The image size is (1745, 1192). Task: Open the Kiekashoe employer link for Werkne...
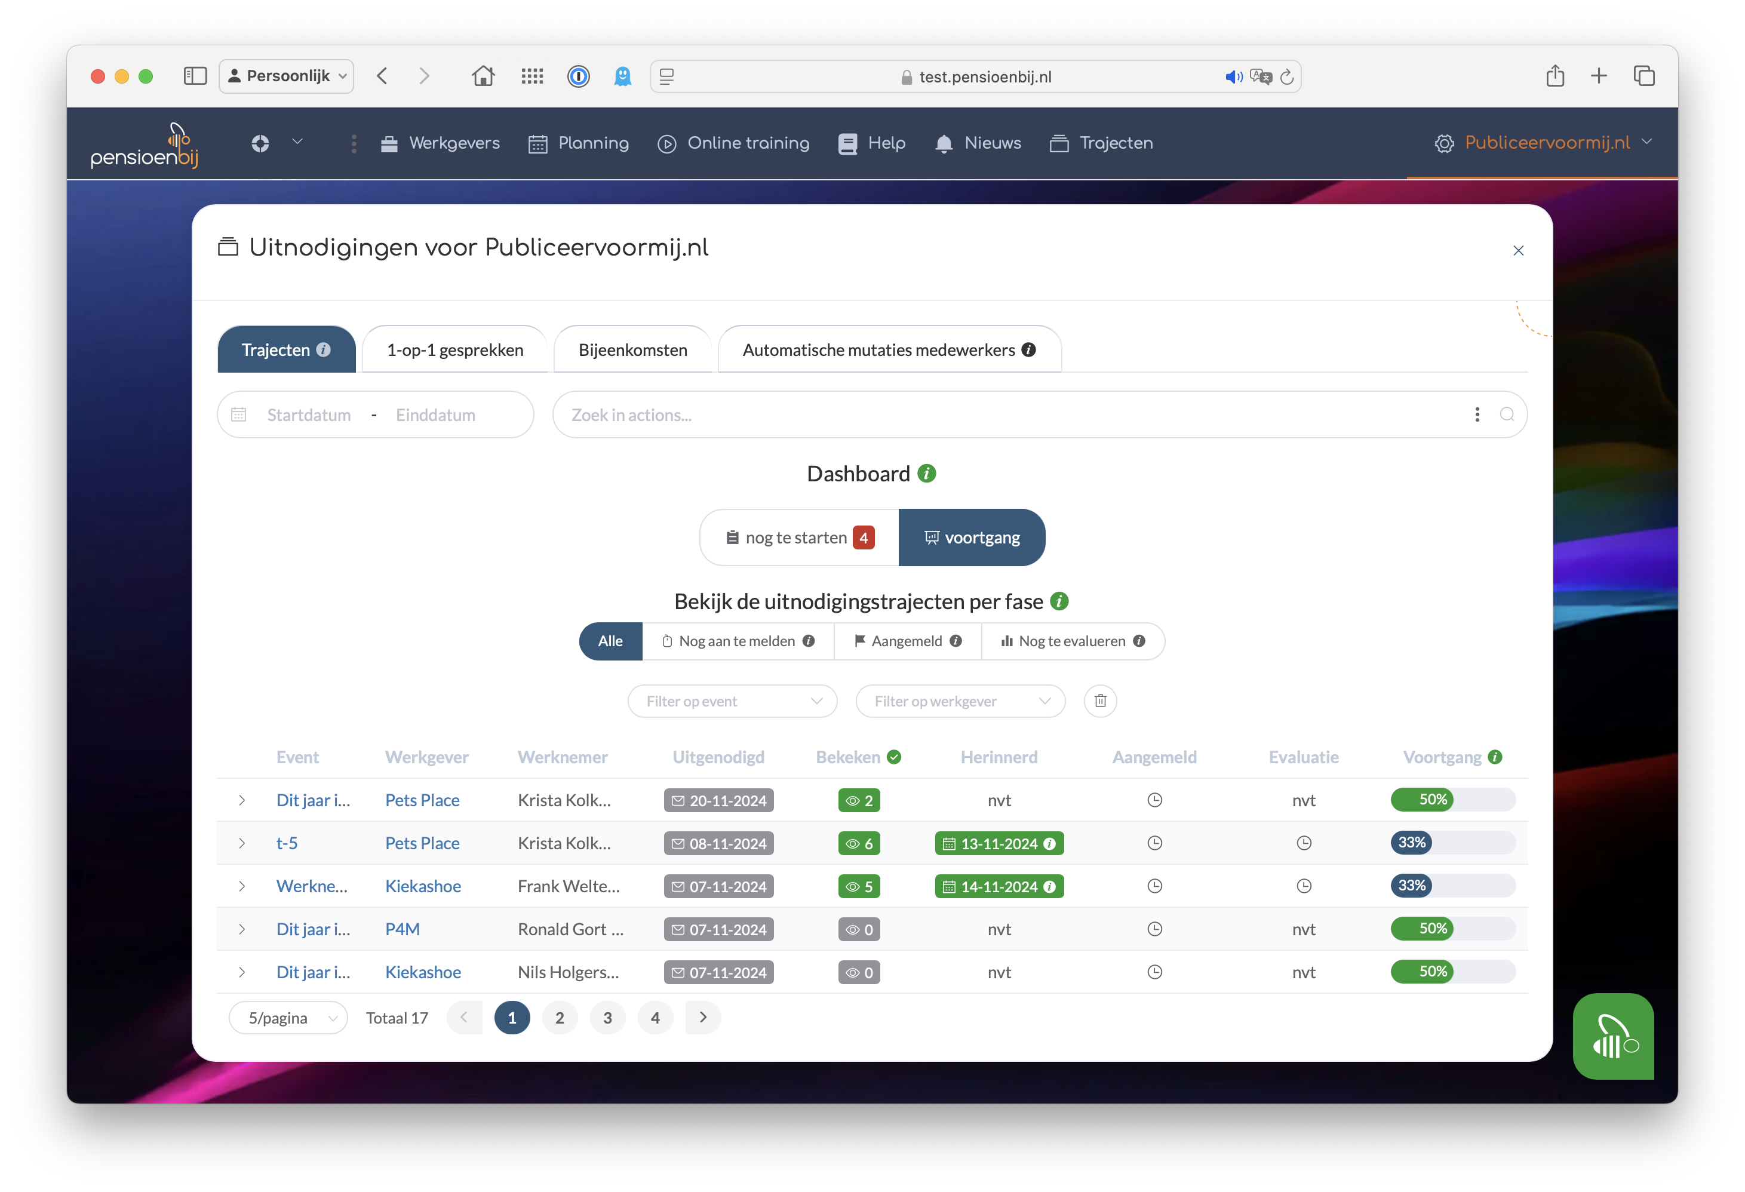[x=423, y=886]
